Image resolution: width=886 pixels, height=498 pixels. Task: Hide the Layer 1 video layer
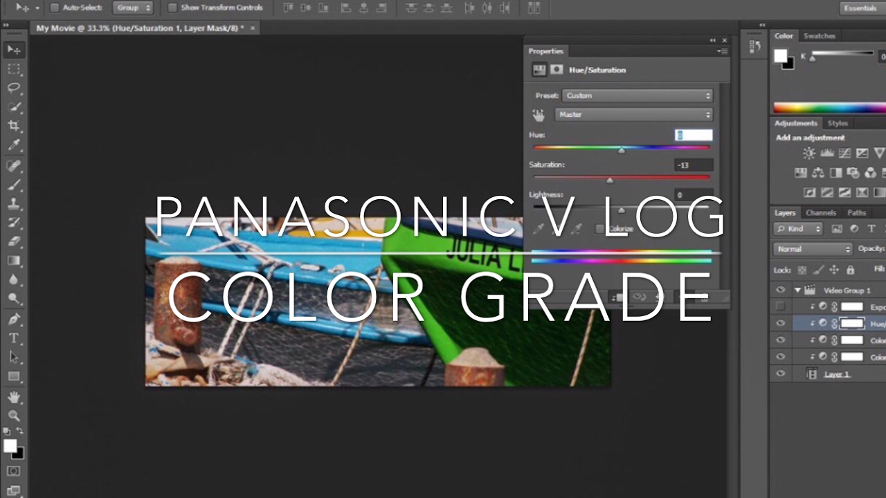pyautogui.click(x=781, y=373)
